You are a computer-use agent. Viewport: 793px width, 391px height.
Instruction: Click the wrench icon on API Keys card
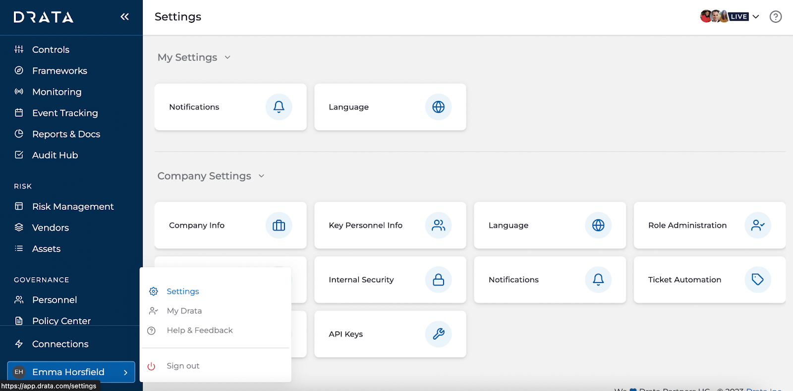click(x=439, y=334)
